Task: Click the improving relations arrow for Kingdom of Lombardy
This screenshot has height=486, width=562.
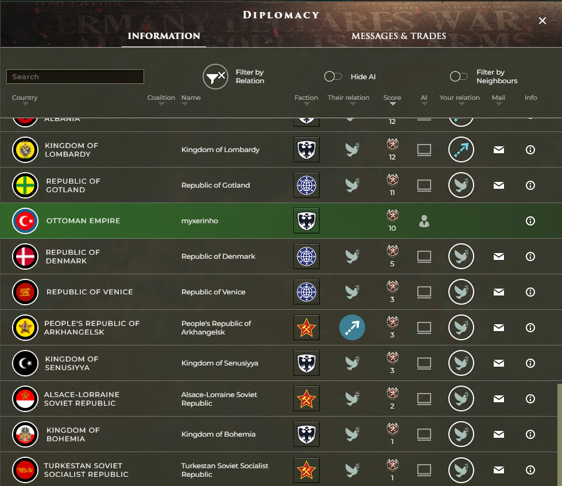Action: tap(461, 150)
